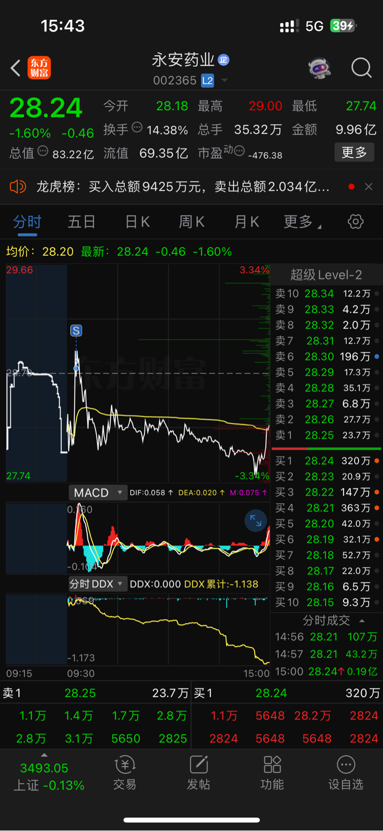
Task: Tap the bottom 卖1 28.25 queue header
Action: [96, 693]
